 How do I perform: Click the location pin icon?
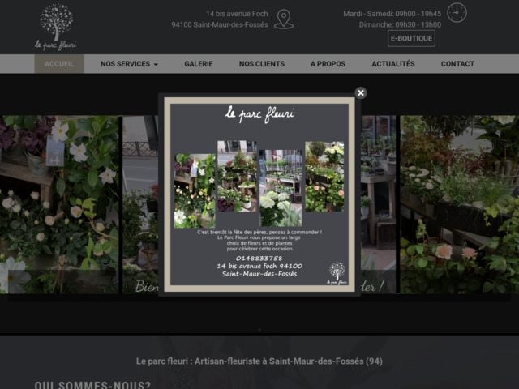pyautogui.click(x=284, y=19)
